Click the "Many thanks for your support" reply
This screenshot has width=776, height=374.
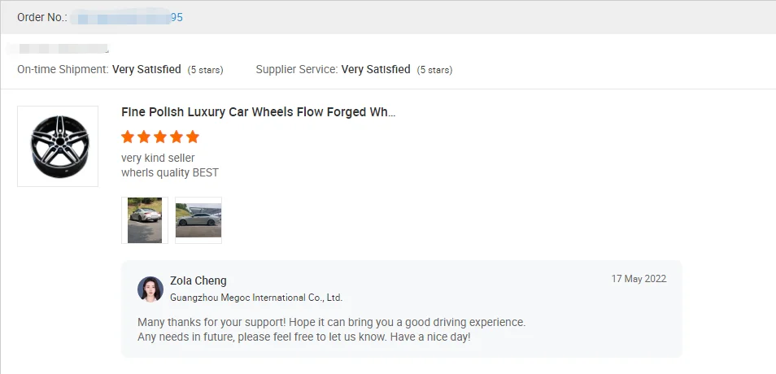(x=331, y=322)
